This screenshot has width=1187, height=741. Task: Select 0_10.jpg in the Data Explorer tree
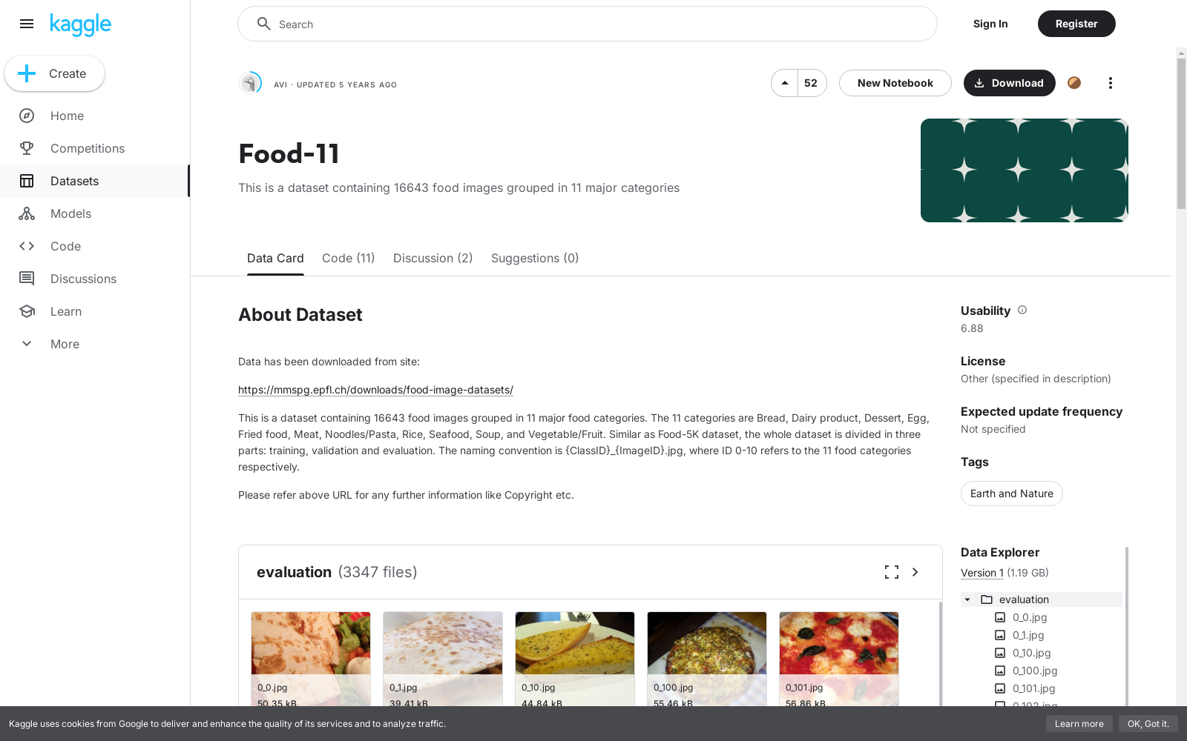point(1031,653)
